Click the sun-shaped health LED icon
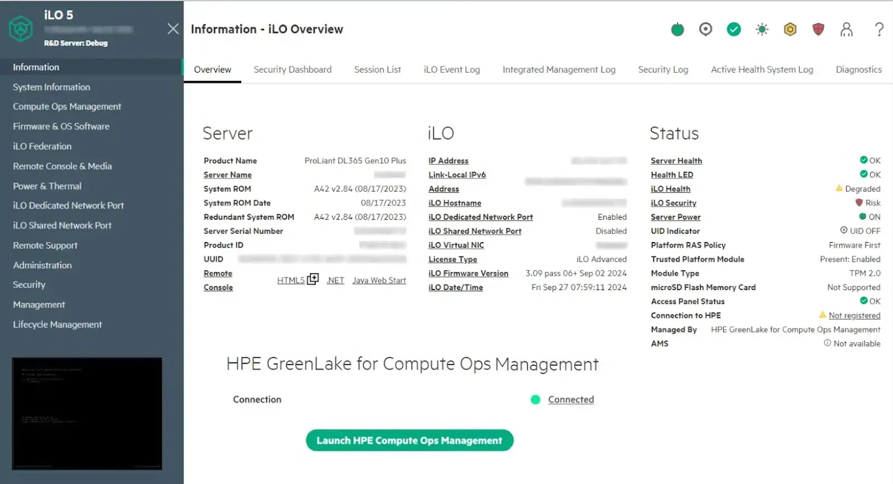Screen dimensions: 893x484 [762, 29]
